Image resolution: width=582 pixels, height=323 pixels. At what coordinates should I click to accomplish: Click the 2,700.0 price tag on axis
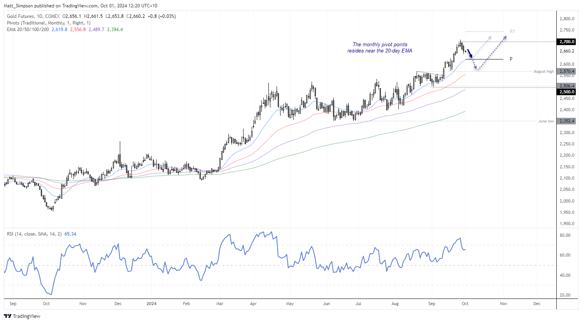tap(567, 42)
